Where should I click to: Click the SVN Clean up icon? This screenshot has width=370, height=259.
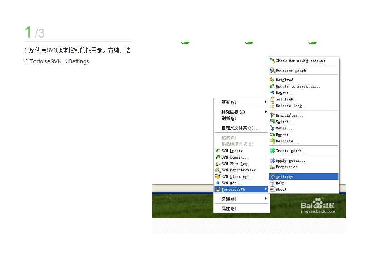(217, 176)
